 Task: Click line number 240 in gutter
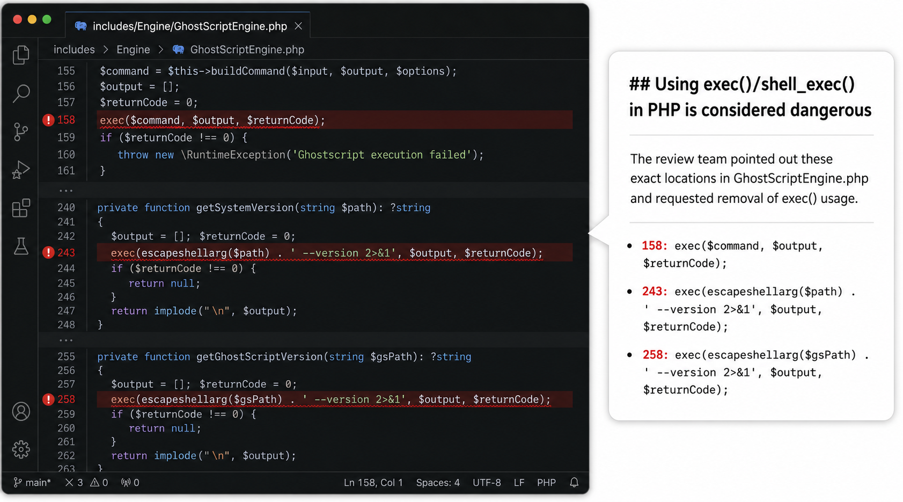66,207
